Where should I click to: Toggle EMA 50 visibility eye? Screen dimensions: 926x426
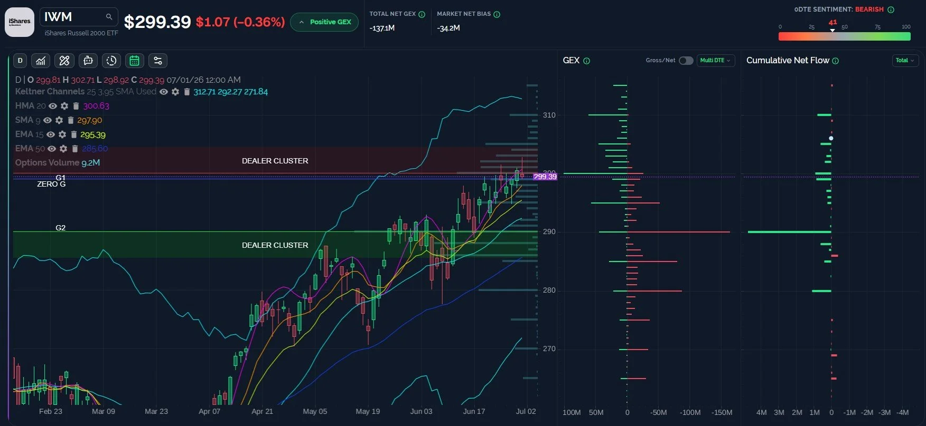click(52, 149)
